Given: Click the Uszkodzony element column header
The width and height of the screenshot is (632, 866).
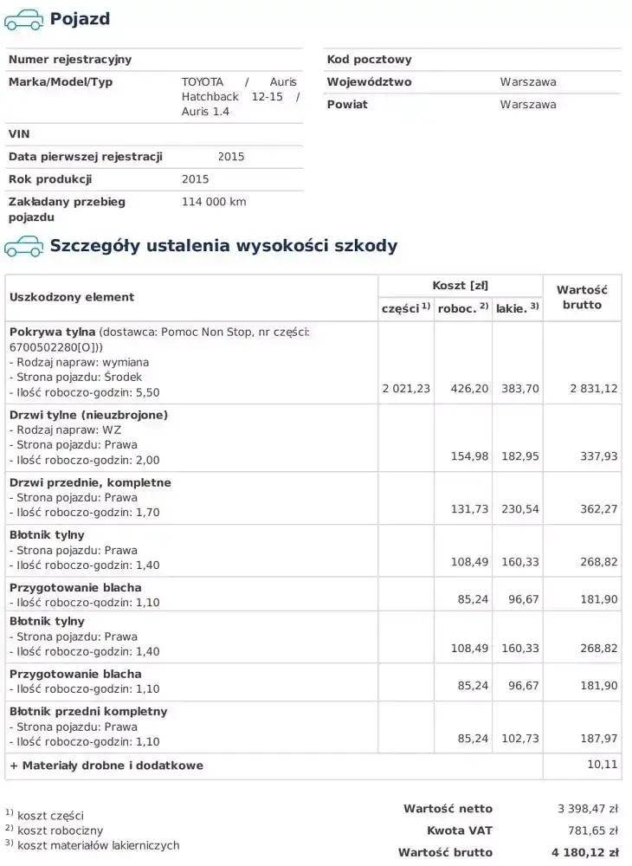Looking at the screenshot, I should [x=72, y=297].
